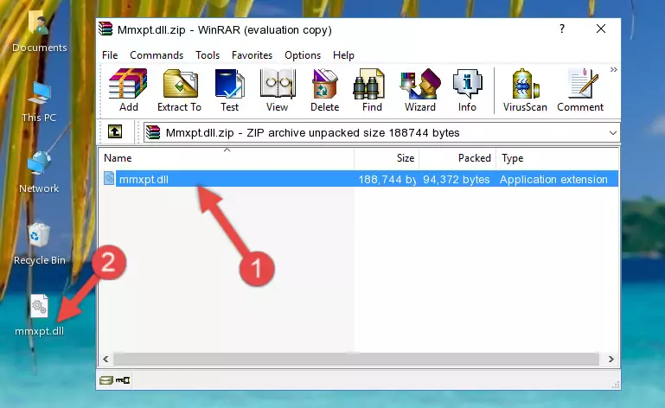Click the WinRAR title bar help button
665x408 pixels.
point(562,29)
